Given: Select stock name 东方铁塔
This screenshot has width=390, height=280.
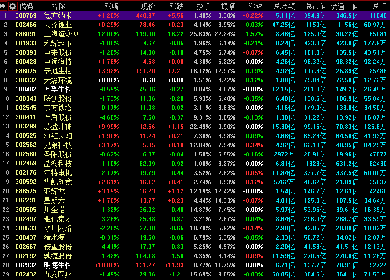Looking at the screenshot, I should [58, 108].
